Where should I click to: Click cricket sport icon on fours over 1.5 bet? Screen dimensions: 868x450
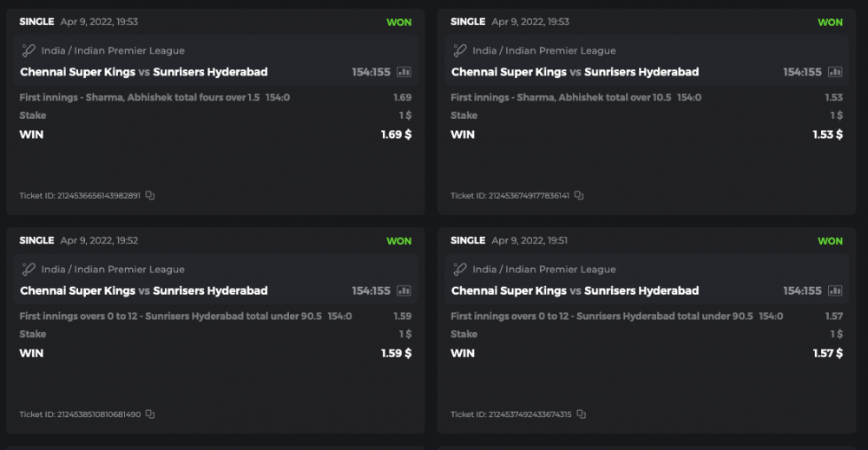point(29,51)
